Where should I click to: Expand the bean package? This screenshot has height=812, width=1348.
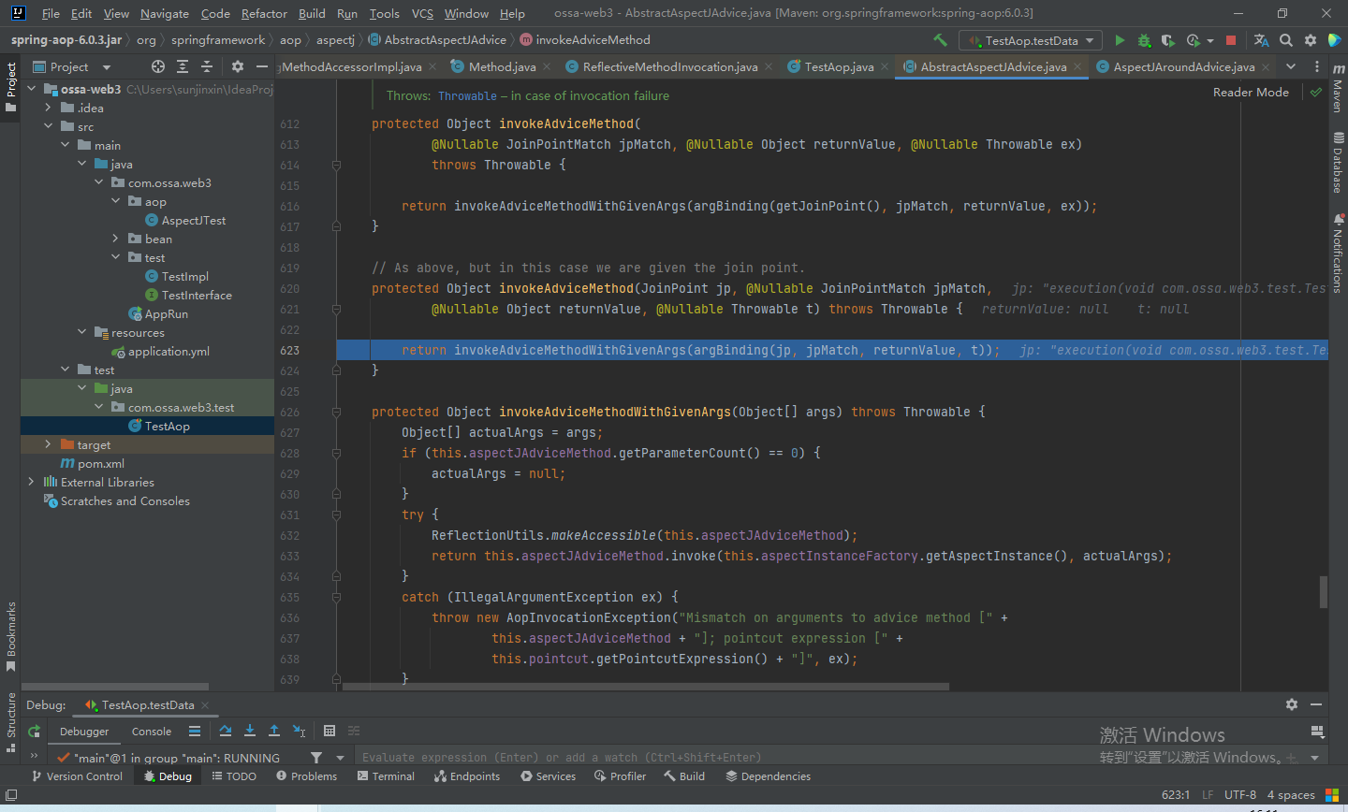click(115, 239)
